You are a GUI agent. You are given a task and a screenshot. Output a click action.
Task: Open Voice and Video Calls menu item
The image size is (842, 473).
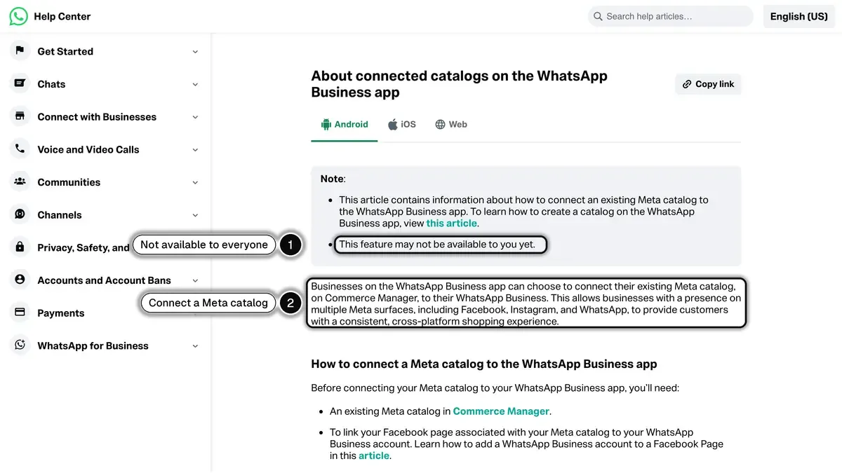(x=105, y=149)
